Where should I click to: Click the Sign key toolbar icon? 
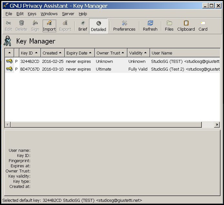point(35,26)
